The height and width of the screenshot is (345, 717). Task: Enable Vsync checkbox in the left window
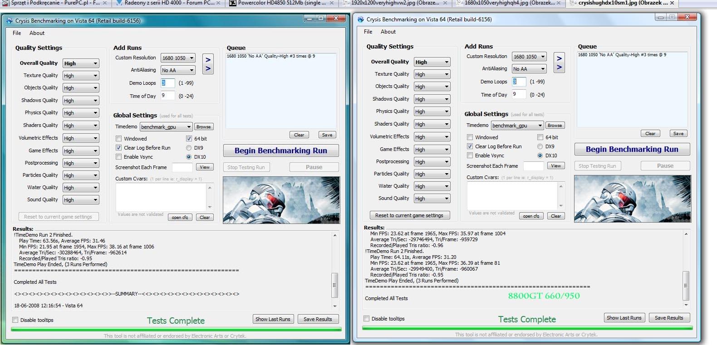[x=119, y=157]
